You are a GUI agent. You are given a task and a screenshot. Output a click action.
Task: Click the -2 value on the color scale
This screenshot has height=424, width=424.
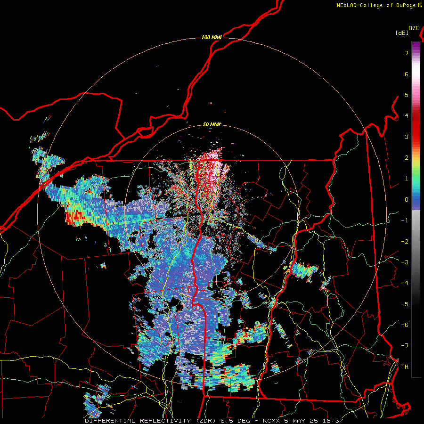[405, 242]
